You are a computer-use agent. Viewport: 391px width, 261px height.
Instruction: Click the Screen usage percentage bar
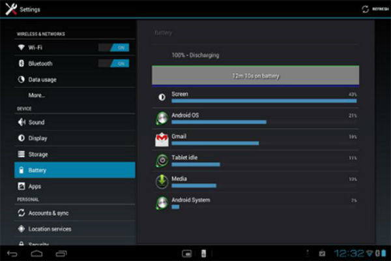click(x=263, y=101)
